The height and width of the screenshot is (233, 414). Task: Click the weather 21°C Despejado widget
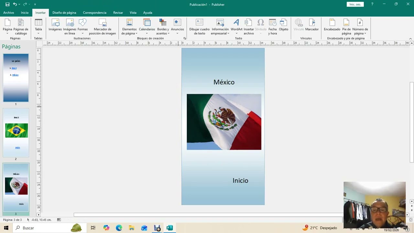[x=320, y=228]
